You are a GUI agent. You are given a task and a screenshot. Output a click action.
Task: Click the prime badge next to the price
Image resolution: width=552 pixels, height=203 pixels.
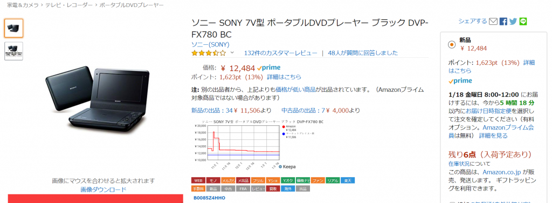tap(268, 67)
